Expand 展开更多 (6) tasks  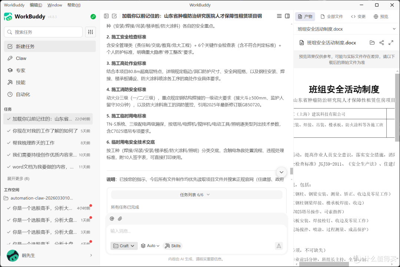18,178
